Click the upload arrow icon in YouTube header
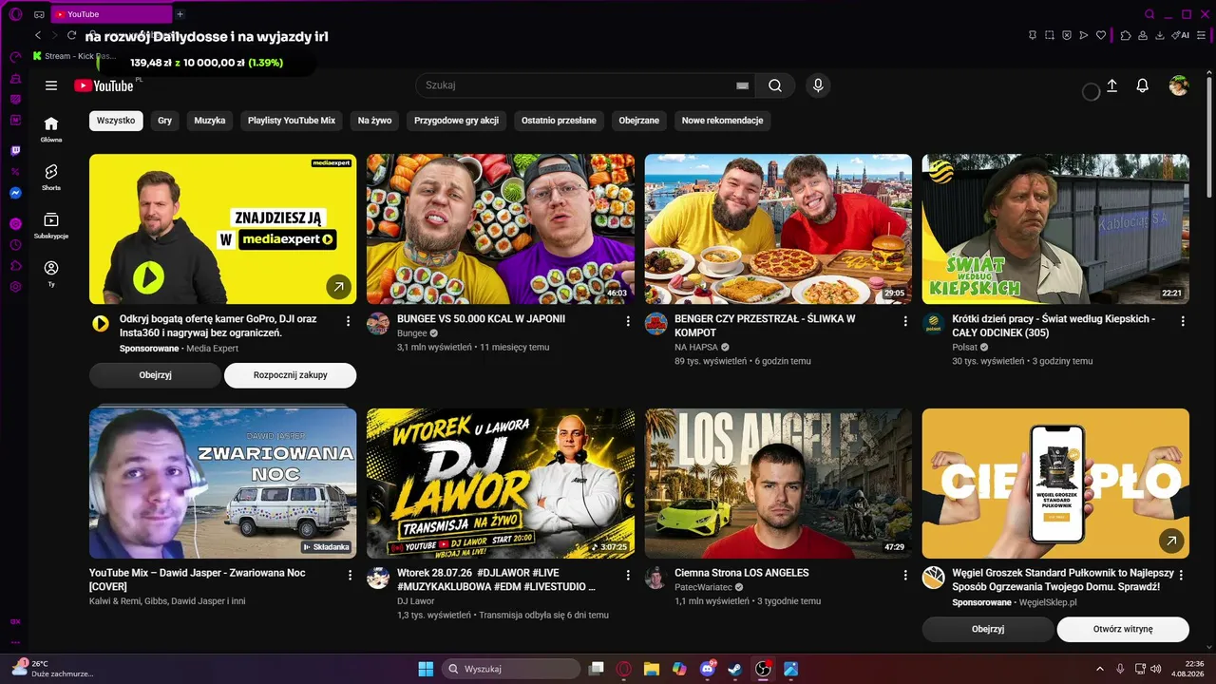1216x684 pixels. [x=1112, y=85]
